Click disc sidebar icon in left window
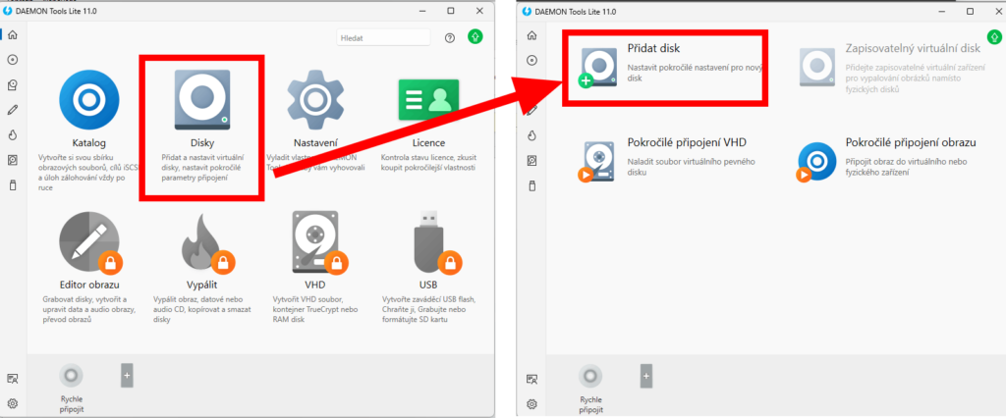 [x=12, y=60]
